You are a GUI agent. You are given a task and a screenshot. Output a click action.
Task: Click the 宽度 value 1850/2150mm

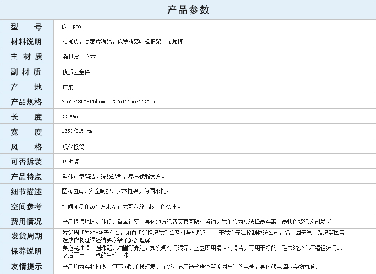[x=77, y=131]
